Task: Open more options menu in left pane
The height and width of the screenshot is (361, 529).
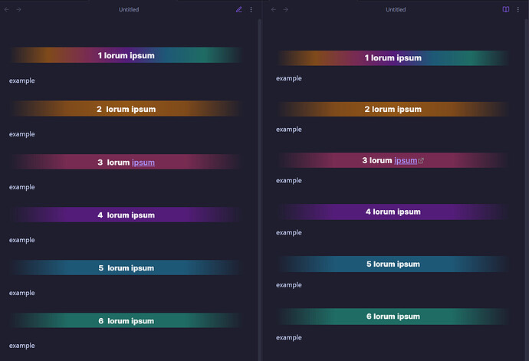Action: (251, 9)
